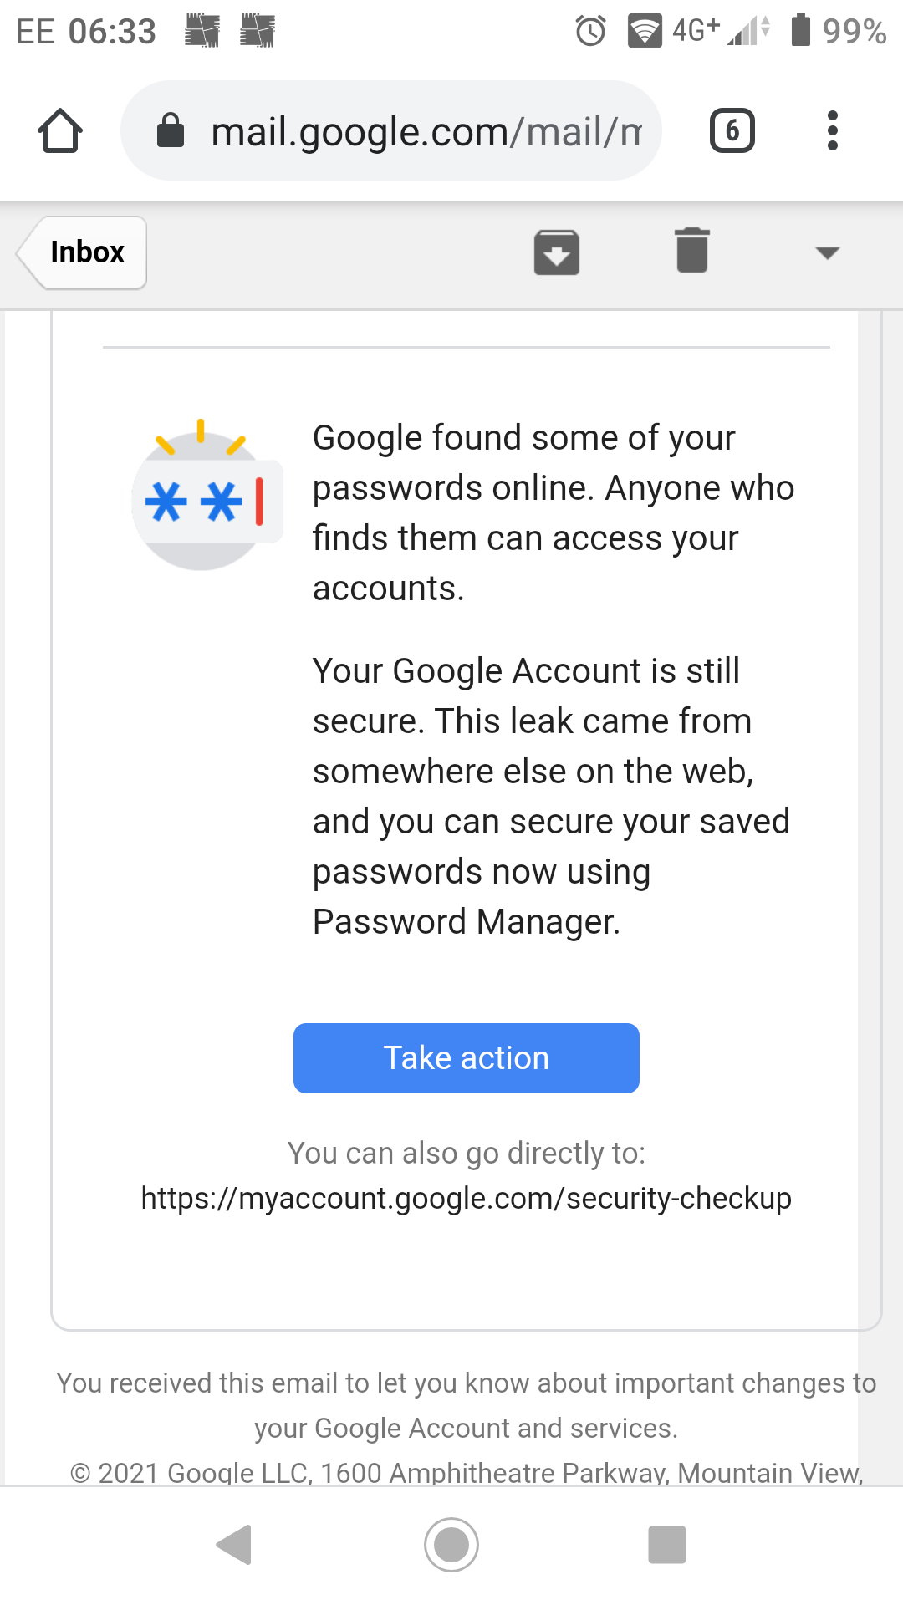The height and width of the screenshot is (1605, 903).
Task: Tap the Android back navigation button
Action: pos(234,1544)
